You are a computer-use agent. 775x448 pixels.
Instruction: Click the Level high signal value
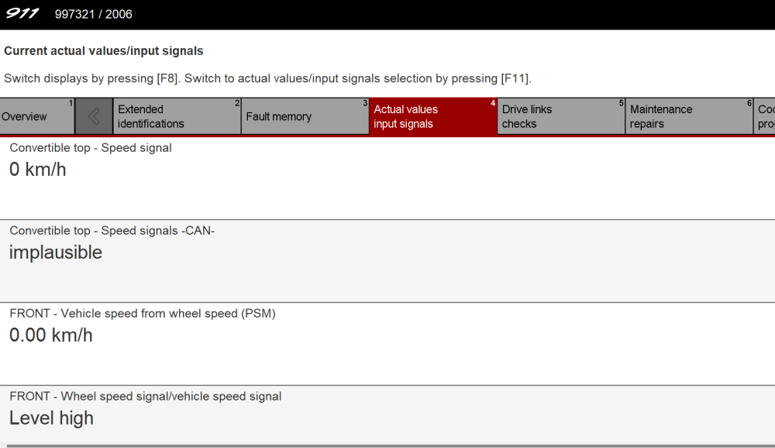pos(51,419)
